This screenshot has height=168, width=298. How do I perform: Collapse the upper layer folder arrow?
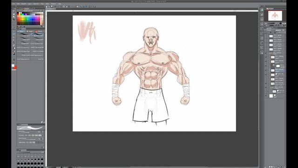270,53
